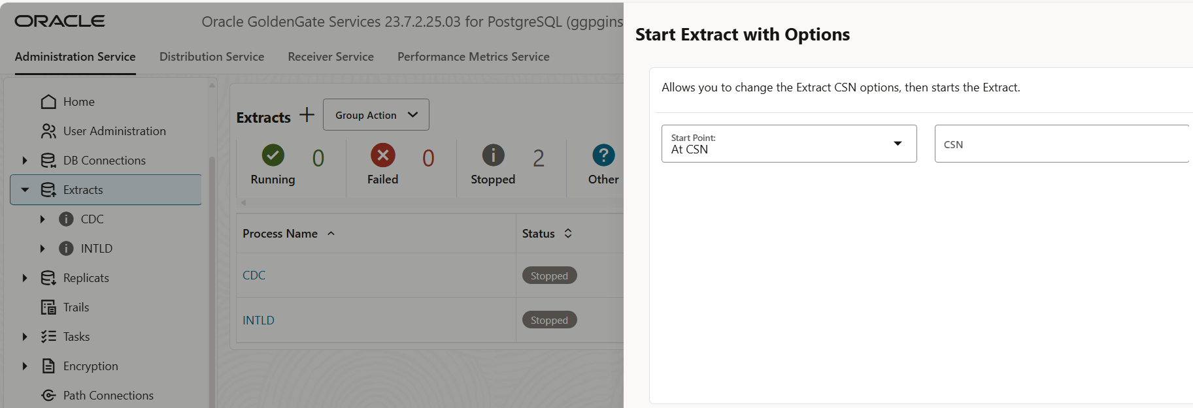1193x408 pixels.
Task: Click the Stopped info status icon
Action: [493, 155]
